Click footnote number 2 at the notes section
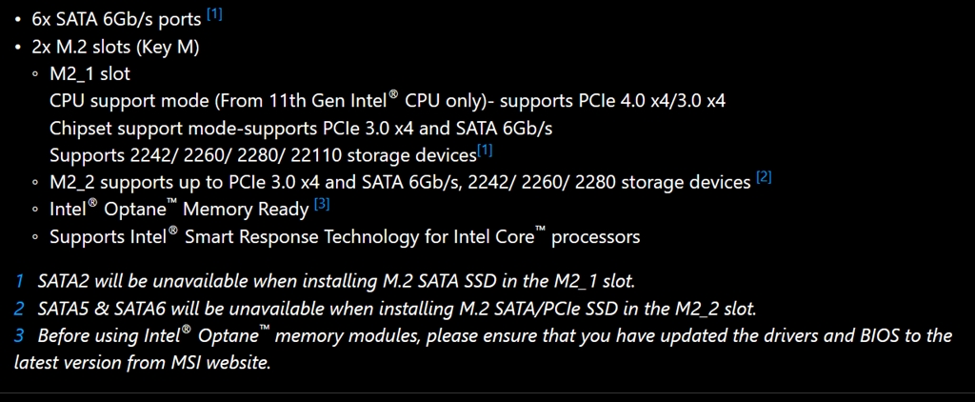Viewport: 975px width, 402px height. point(19,309)
